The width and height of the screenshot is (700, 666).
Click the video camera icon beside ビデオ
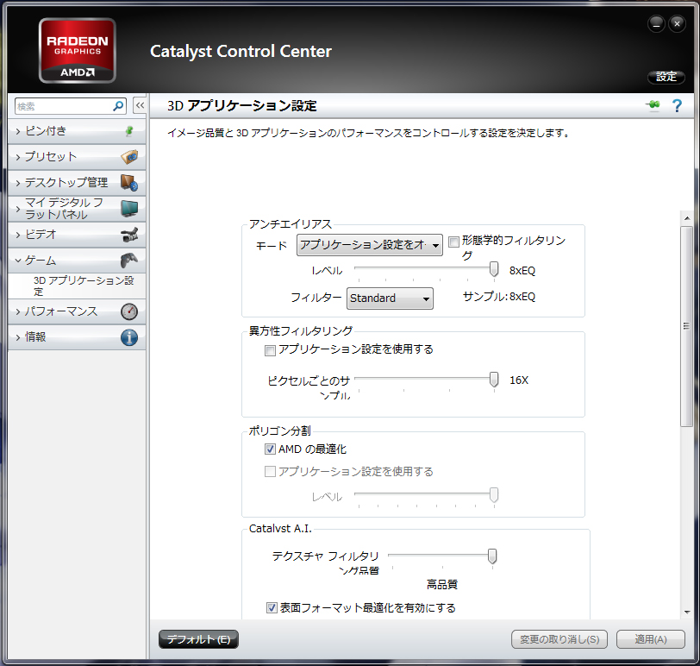129,235
